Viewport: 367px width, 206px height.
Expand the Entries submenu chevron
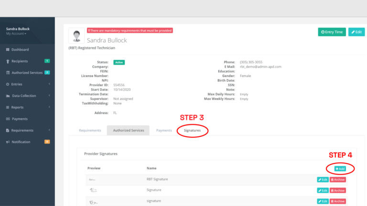pyautogui.click(x=49, y=84)
